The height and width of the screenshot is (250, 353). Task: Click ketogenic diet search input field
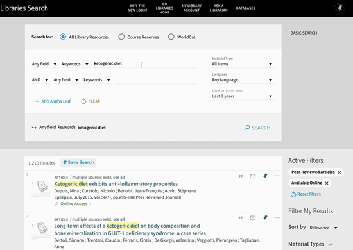click(x=145, y=63)
